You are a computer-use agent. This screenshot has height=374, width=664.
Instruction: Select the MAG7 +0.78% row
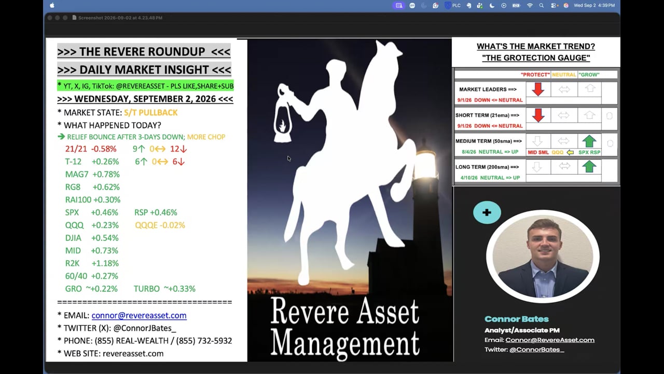click(92, 175)
